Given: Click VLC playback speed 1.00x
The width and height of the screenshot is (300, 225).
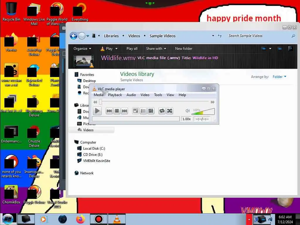Looking at the screenshot, I should (x=187, y=119).
